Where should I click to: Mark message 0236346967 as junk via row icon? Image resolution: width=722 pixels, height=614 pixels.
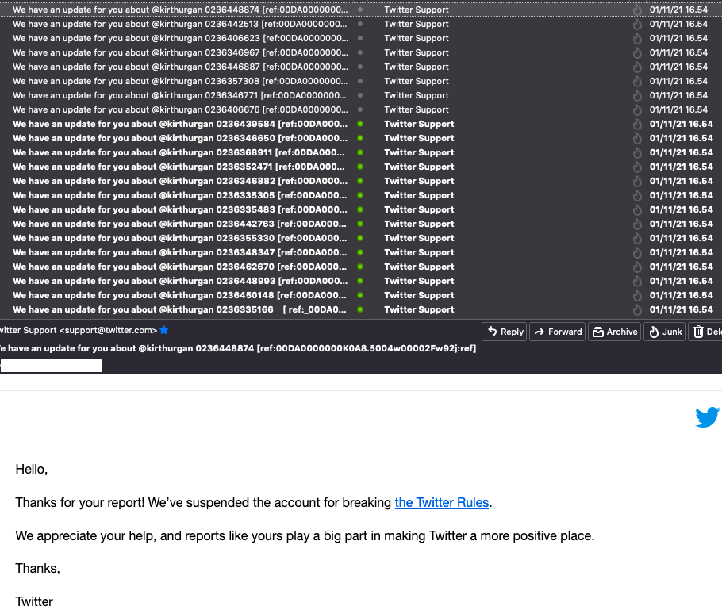click(x=637, y=53)
